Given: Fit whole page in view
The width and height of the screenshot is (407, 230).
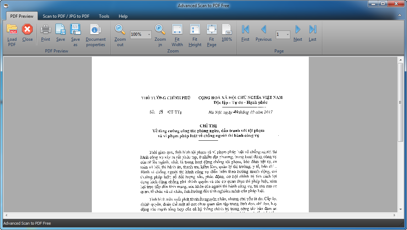Looking at the screenshot, I should (x=212, y=30).
